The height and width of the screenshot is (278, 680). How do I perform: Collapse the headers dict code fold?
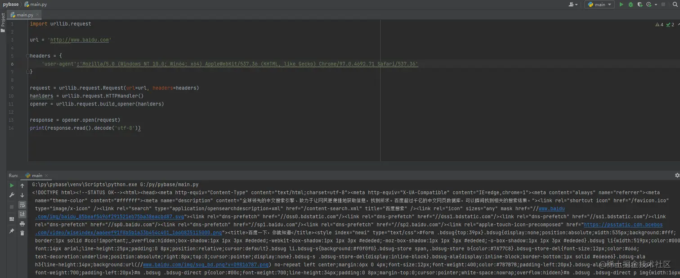[x=27, y=56]
